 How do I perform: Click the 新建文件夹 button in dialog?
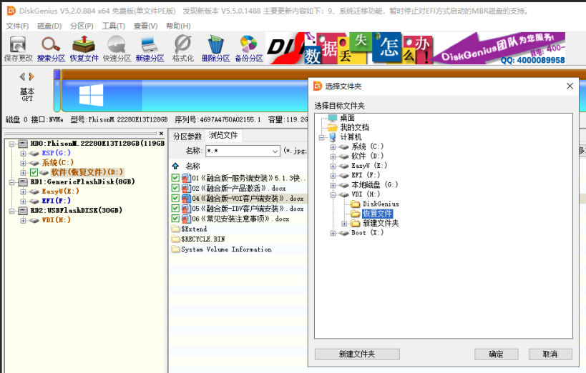click(x=357, y=354)
